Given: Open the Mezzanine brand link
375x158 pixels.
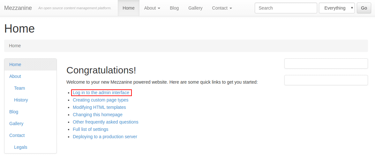Looking at the screenshot, I should 18,8.
